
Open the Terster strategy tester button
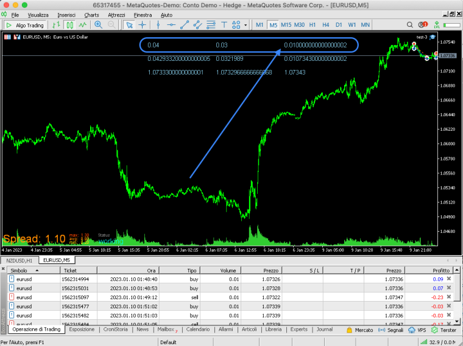point(444,330)
